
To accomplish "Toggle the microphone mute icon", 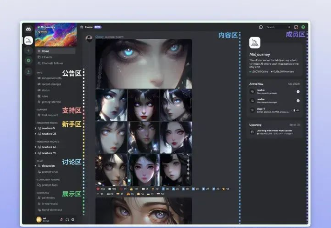I will tap(62, 219).
